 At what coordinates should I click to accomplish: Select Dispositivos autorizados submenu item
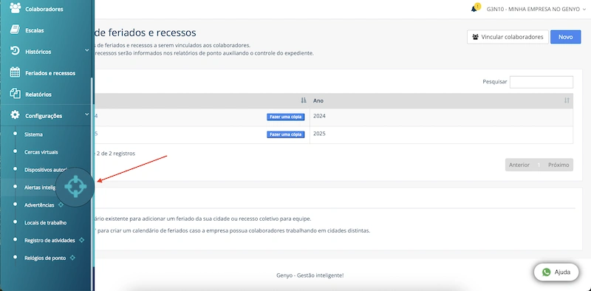45,170
